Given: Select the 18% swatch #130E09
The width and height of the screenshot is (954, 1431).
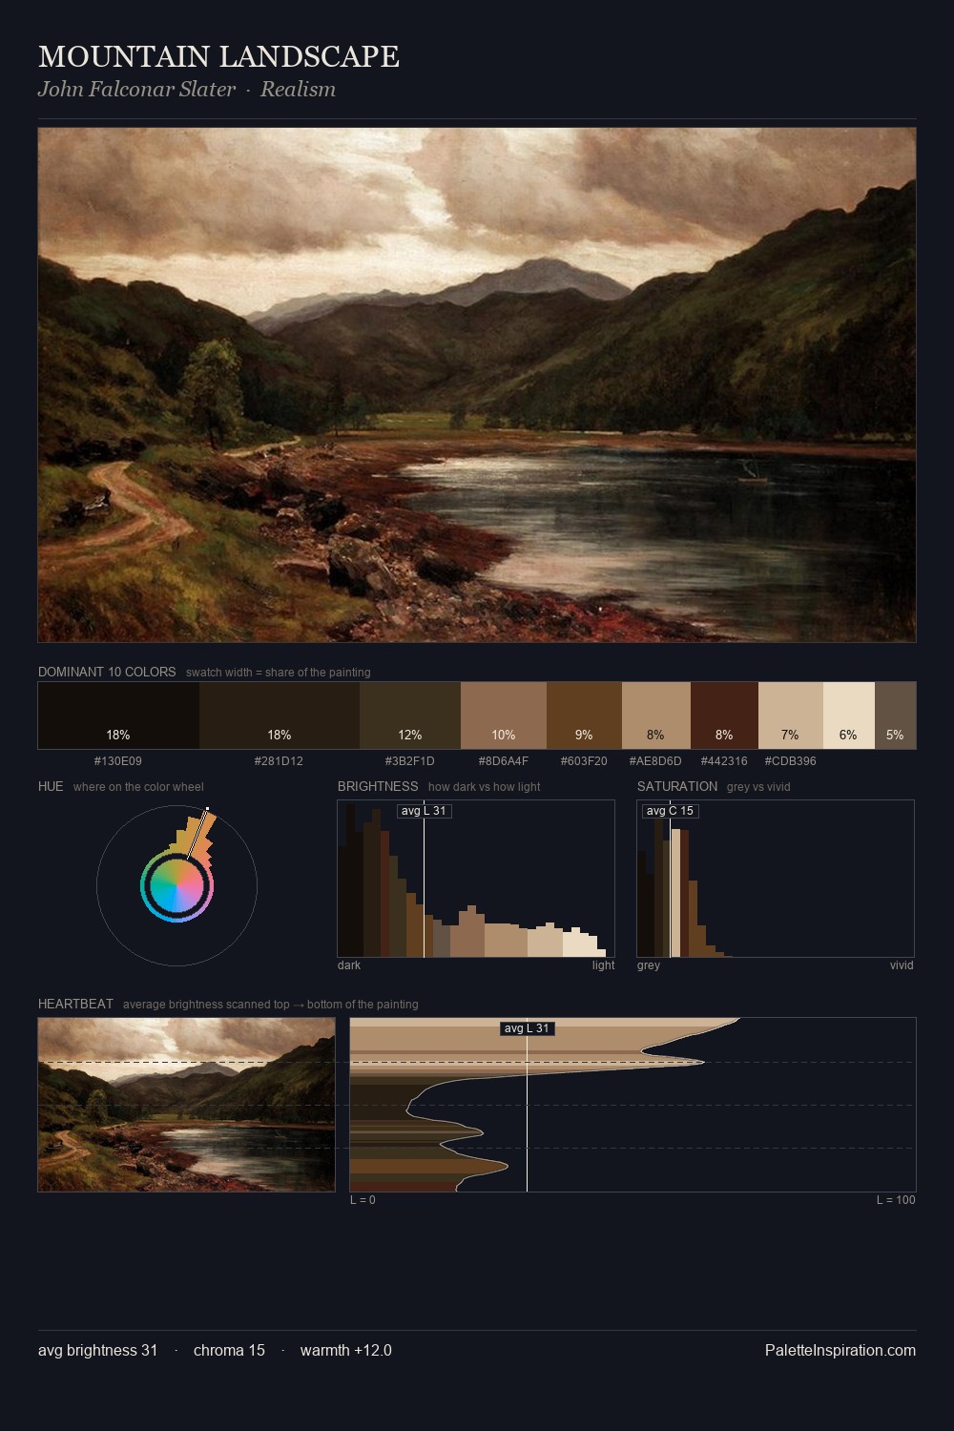Looking at the screenshot, I should click(118, 715).
